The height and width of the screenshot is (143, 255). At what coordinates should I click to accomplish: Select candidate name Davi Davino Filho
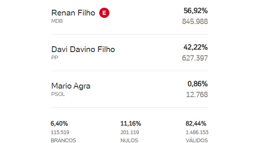coord(83,49)
